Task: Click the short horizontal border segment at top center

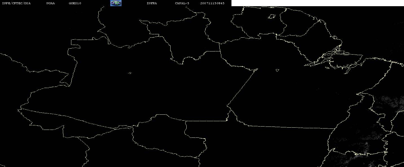Action: 213,51
